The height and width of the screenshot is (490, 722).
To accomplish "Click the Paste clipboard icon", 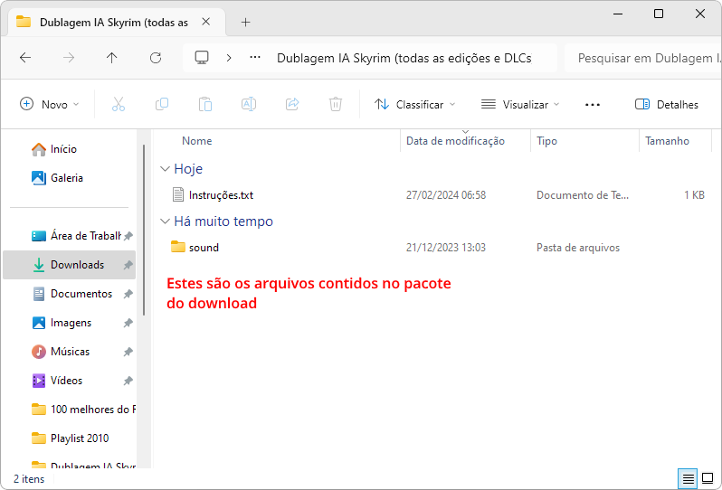I will [x=205, y=105].
